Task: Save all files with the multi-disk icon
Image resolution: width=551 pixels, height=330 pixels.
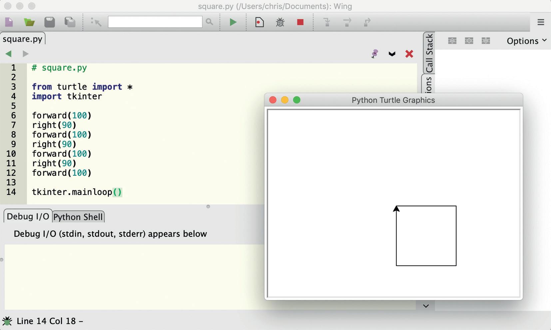Action: (70, 22)
